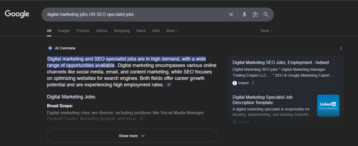Click the Google logo
358x146 pixels.
pos(17,14)
